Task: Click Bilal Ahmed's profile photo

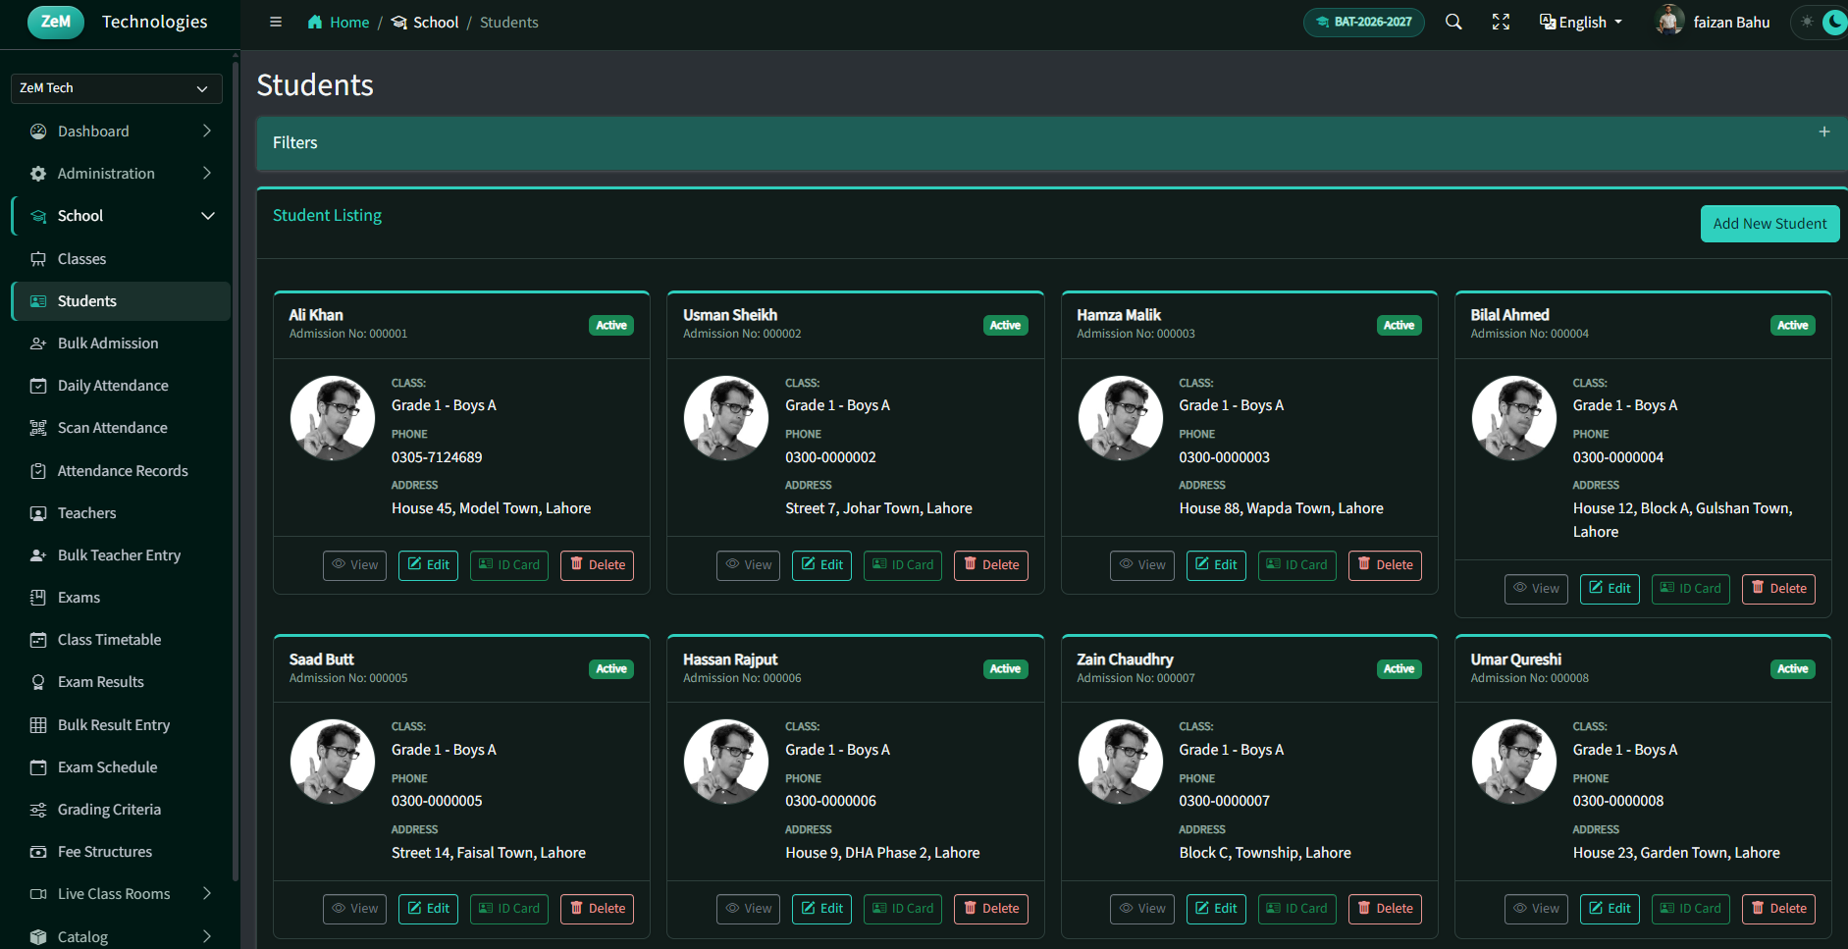Action: (x=1513, y=418)
